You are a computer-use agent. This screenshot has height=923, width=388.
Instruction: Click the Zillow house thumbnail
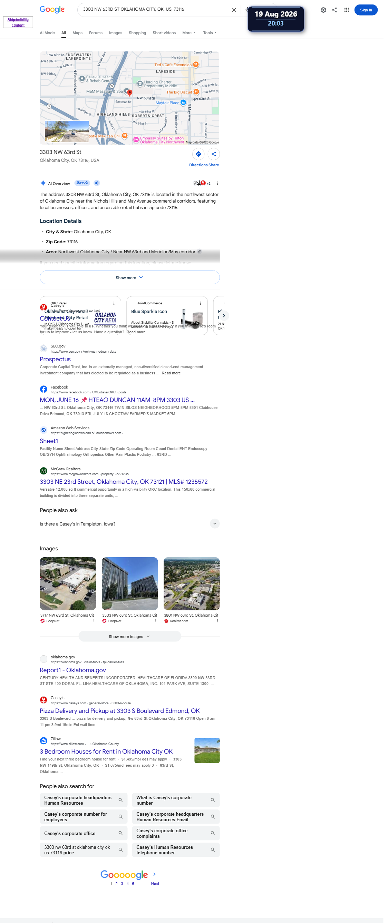click(x=207, y=750)
